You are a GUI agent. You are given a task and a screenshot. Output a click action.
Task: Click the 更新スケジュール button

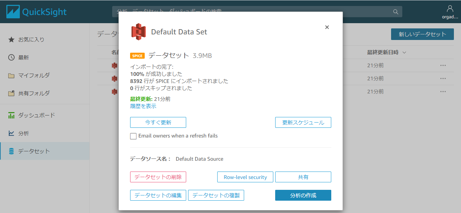303,123
